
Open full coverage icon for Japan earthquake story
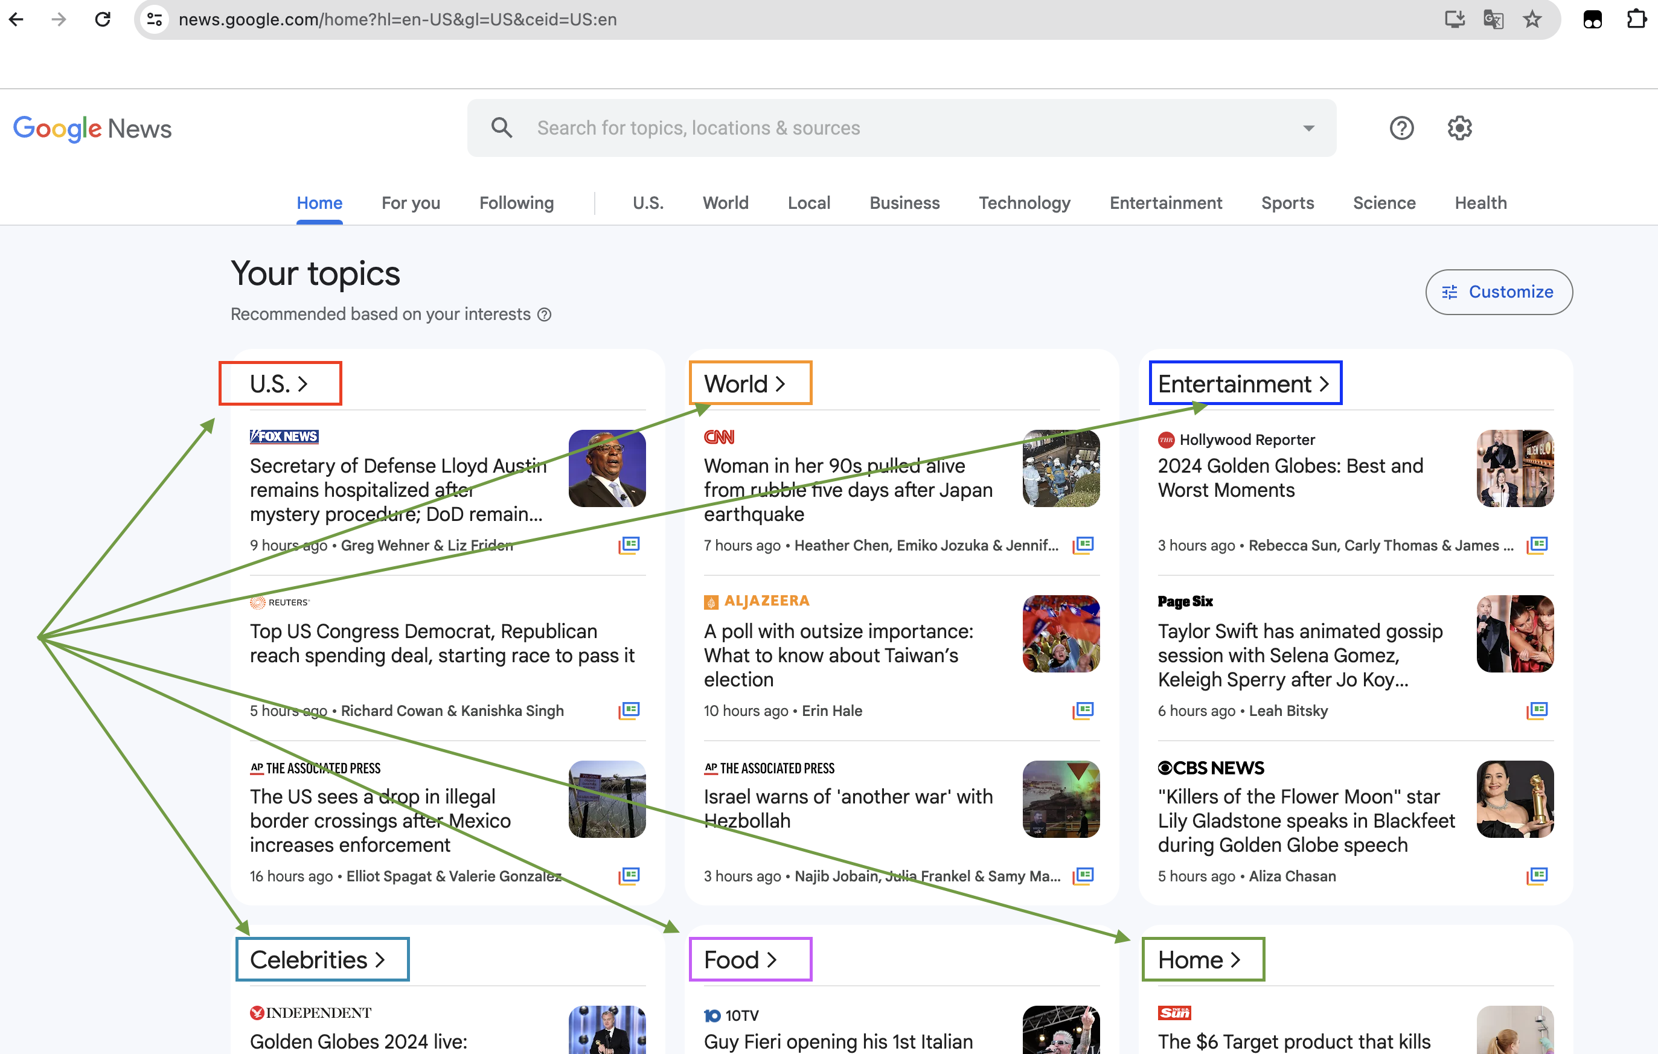pyautogui.click(x=1083, y=545)
